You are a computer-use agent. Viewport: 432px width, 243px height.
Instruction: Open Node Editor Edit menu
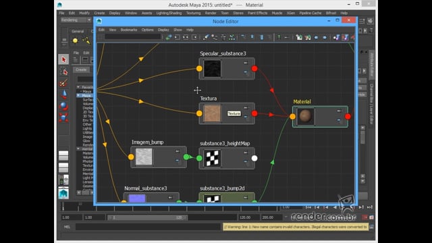click(x=101, y=30)
